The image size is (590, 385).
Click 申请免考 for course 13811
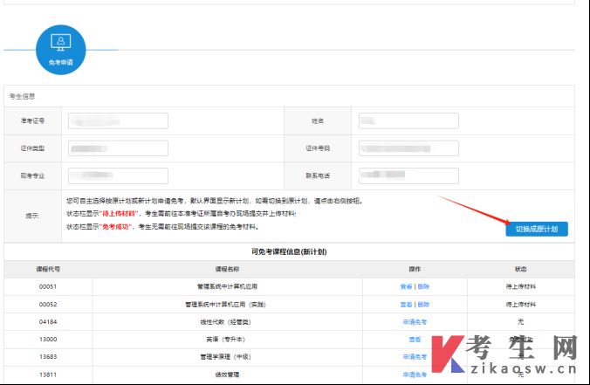pos(415,375)
